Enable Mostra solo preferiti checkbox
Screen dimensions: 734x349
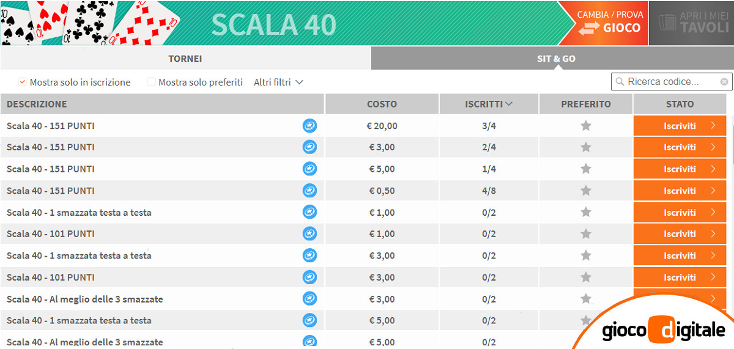click(x=151, y=82)
